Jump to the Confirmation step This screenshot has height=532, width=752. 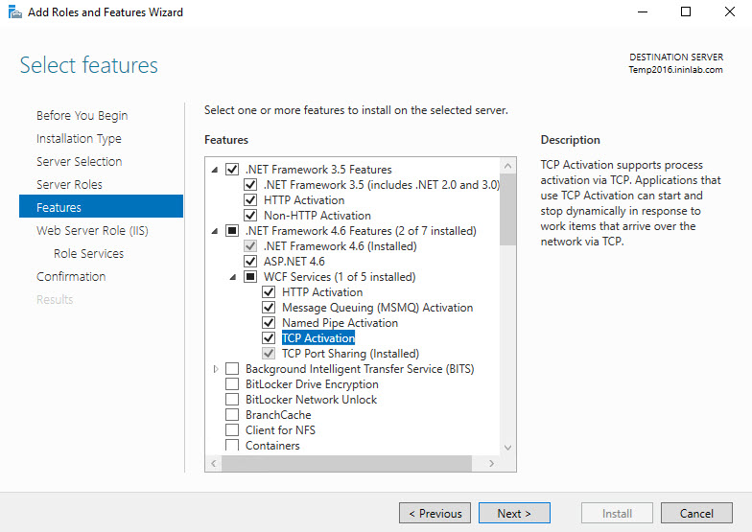71,276
